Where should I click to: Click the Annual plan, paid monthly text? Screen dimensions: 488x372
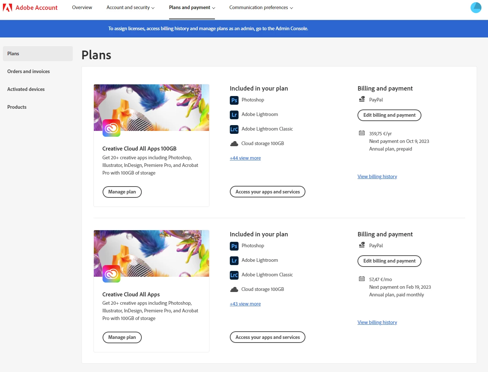pyautogui.click(x=396, y=295)
